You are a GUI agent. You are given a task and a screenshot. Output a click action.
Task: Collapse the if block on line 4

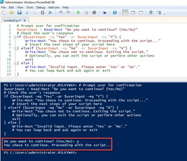15,37
